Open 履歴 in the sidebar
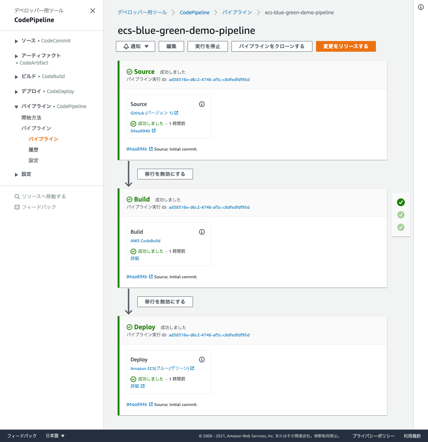 [34, 149]
